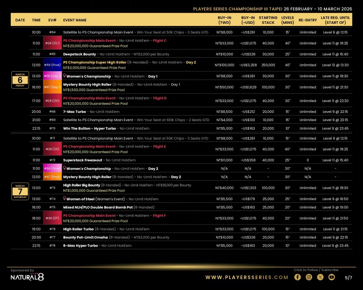
Task: Select Mixed NLH/PLO Double Board Bomb Pot
Action: [109, 207]
